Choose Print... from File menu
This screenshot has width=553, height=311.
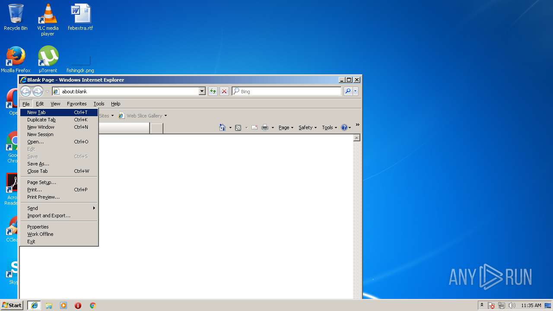(59, 190)
